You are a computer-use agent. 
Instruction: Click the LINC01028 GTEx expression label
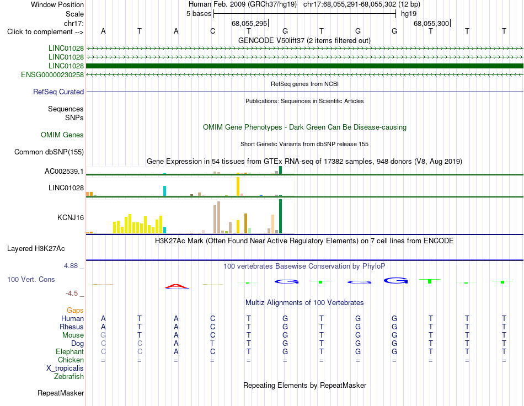pyautogui.click(x=66, y=188)
